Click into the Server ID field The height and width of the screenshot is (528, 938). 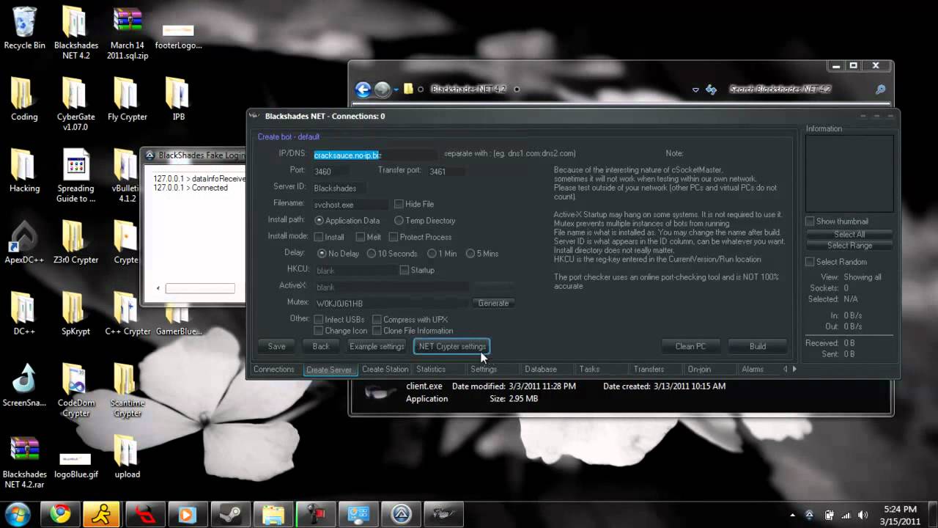pyautogui.click(x=339, y=188)
